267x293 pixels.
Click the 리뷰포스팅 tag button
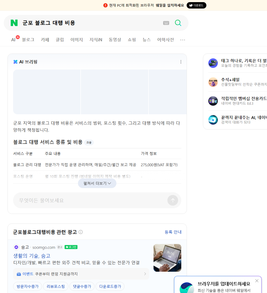pyautogui.click(x=56, y=286)
